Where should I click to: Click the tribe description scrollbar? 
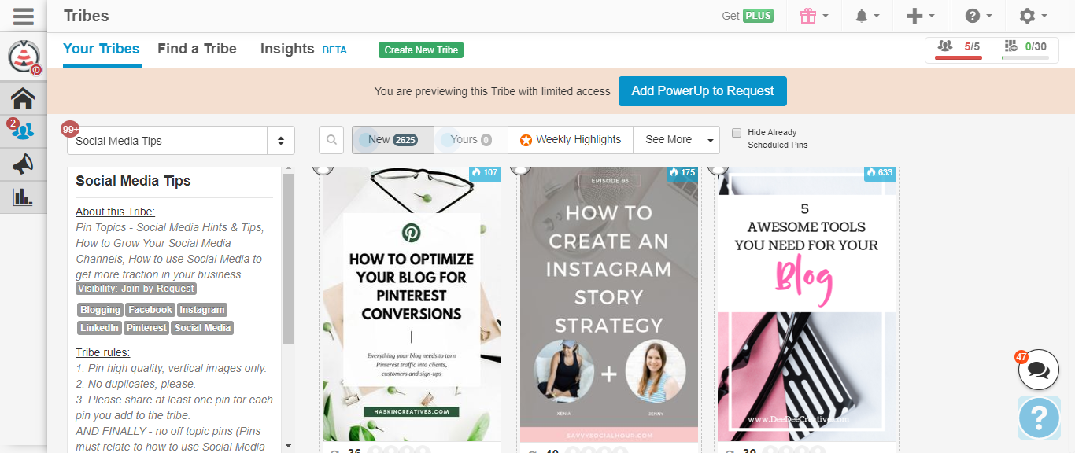pos(288,260)
